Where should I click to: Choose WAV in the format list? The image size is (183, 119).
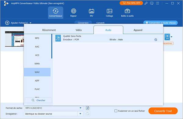click(x=37, y=72)
